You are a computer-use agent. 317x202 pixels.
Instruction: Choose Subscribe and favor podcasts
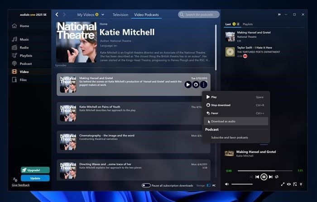[236, 137]
